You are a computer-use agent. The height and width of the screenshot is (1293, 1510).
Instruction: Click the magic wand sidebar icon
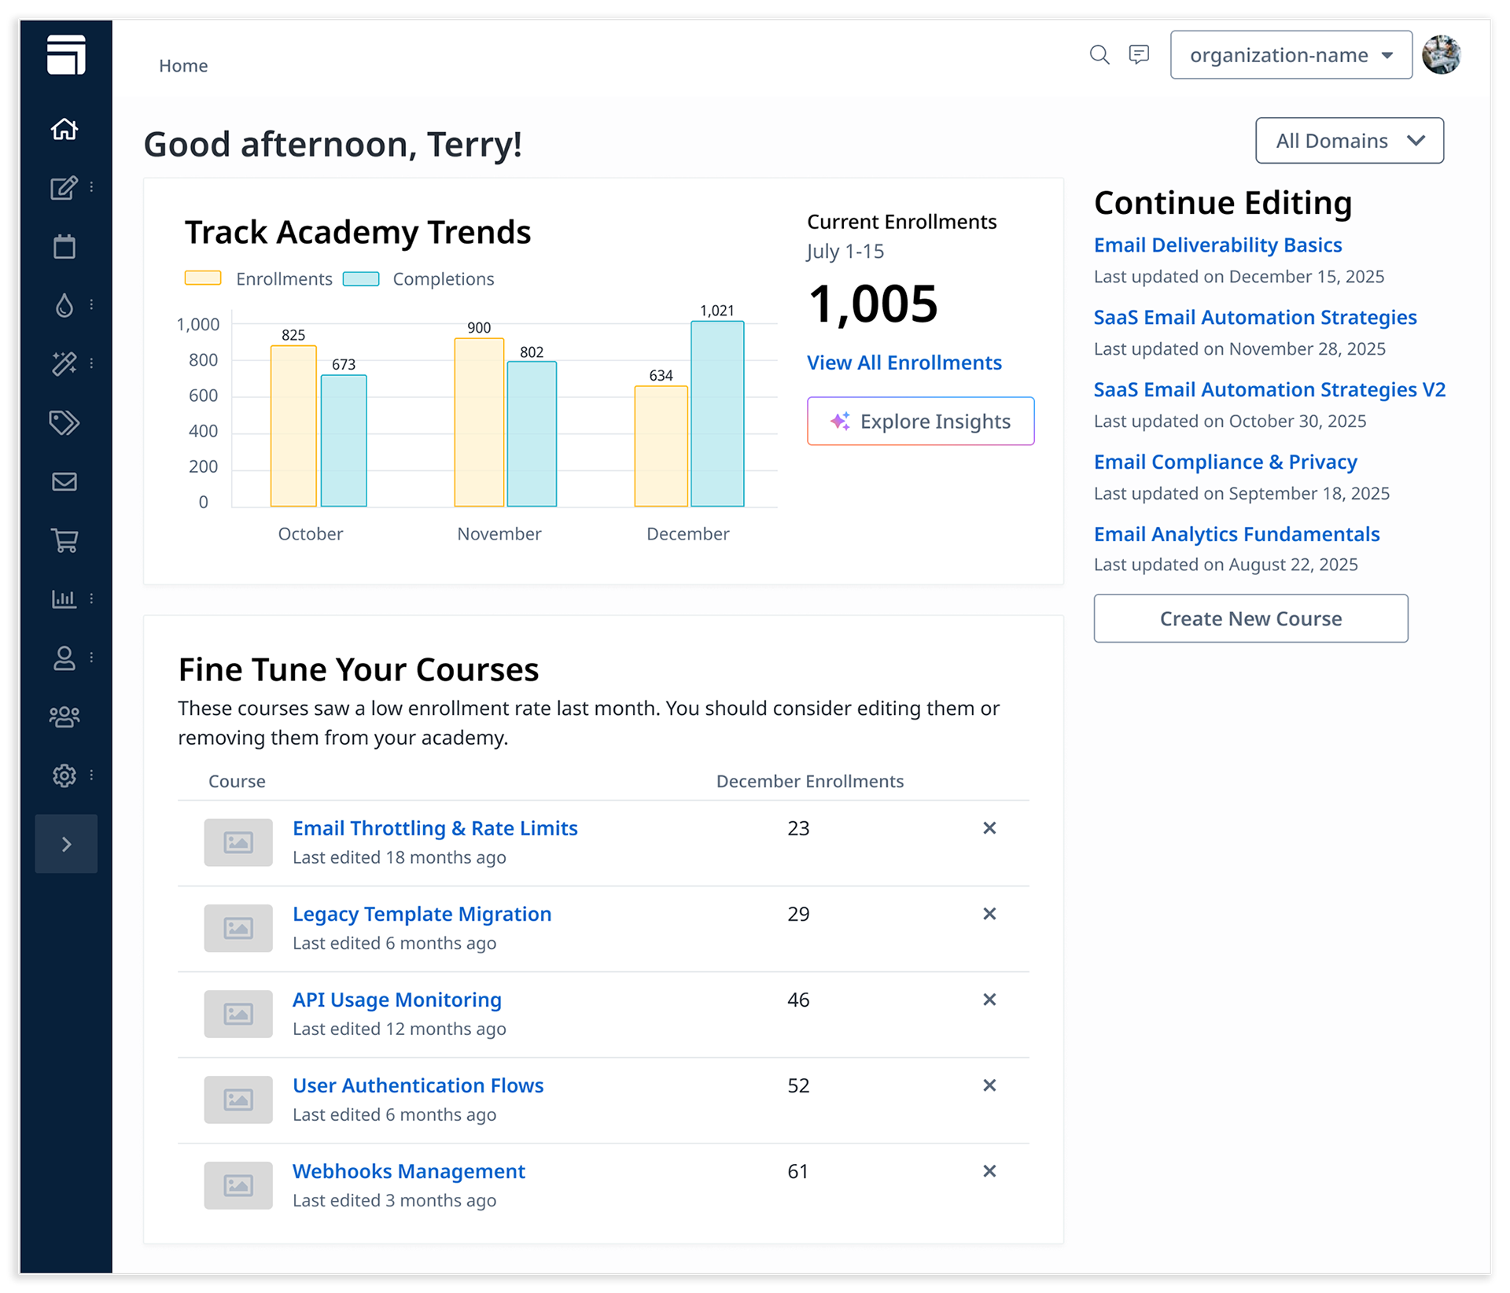64,363
